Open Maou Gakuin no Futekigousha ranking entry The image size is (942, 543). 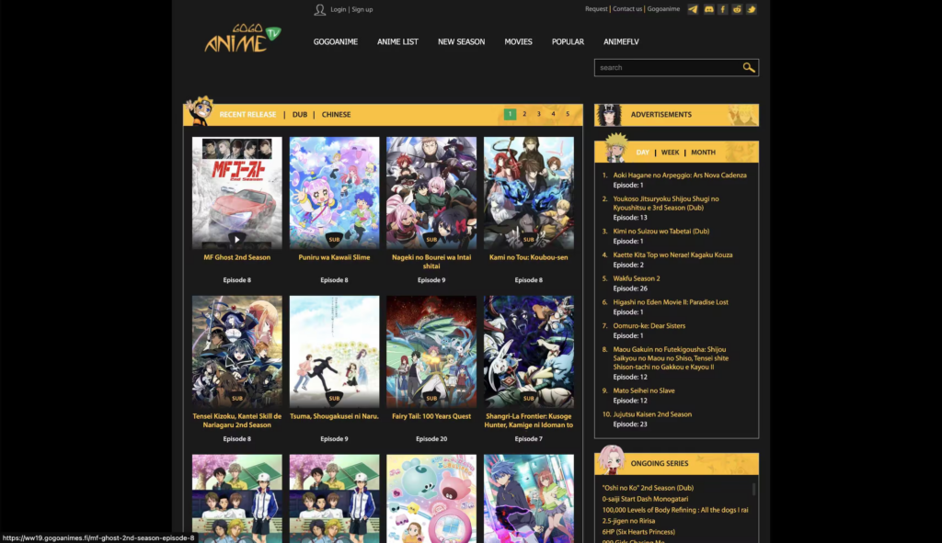coord(671,358)
